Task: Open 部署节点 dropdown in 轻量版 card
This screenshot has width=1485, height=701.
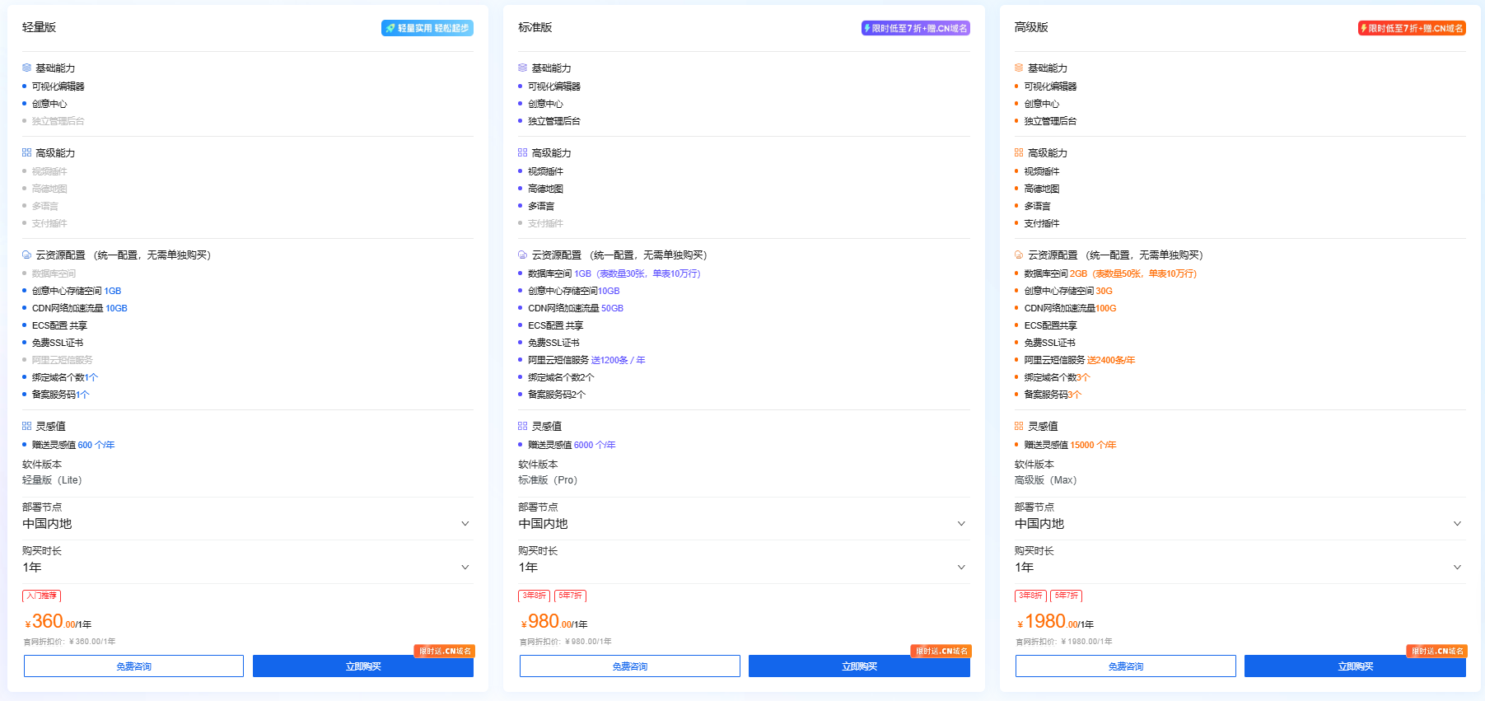Action: 247,524
